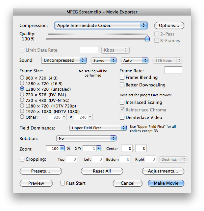
Task: Open the Rotation dropdown
Action: click(86, 138)
